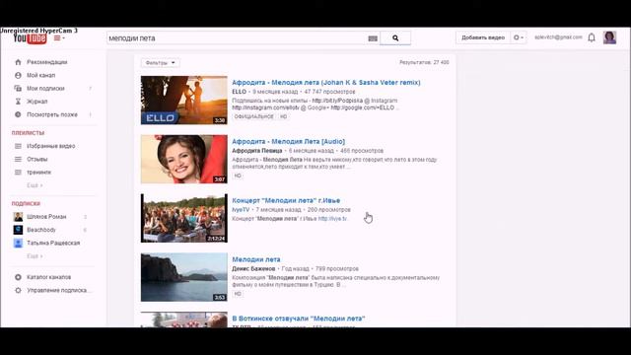631x355 pixels.
Task: Click the "Афродита Певица" channel name
Action: 256,151
